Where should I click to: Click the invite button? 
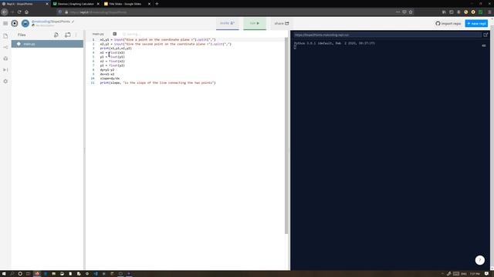click(x=227, y=23)
